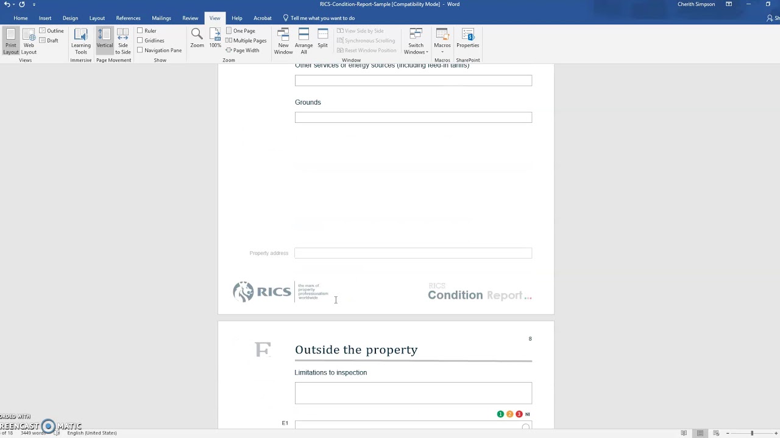Click the Grounds text field
Screen dimensions: 780x438
tap(413, 117)
